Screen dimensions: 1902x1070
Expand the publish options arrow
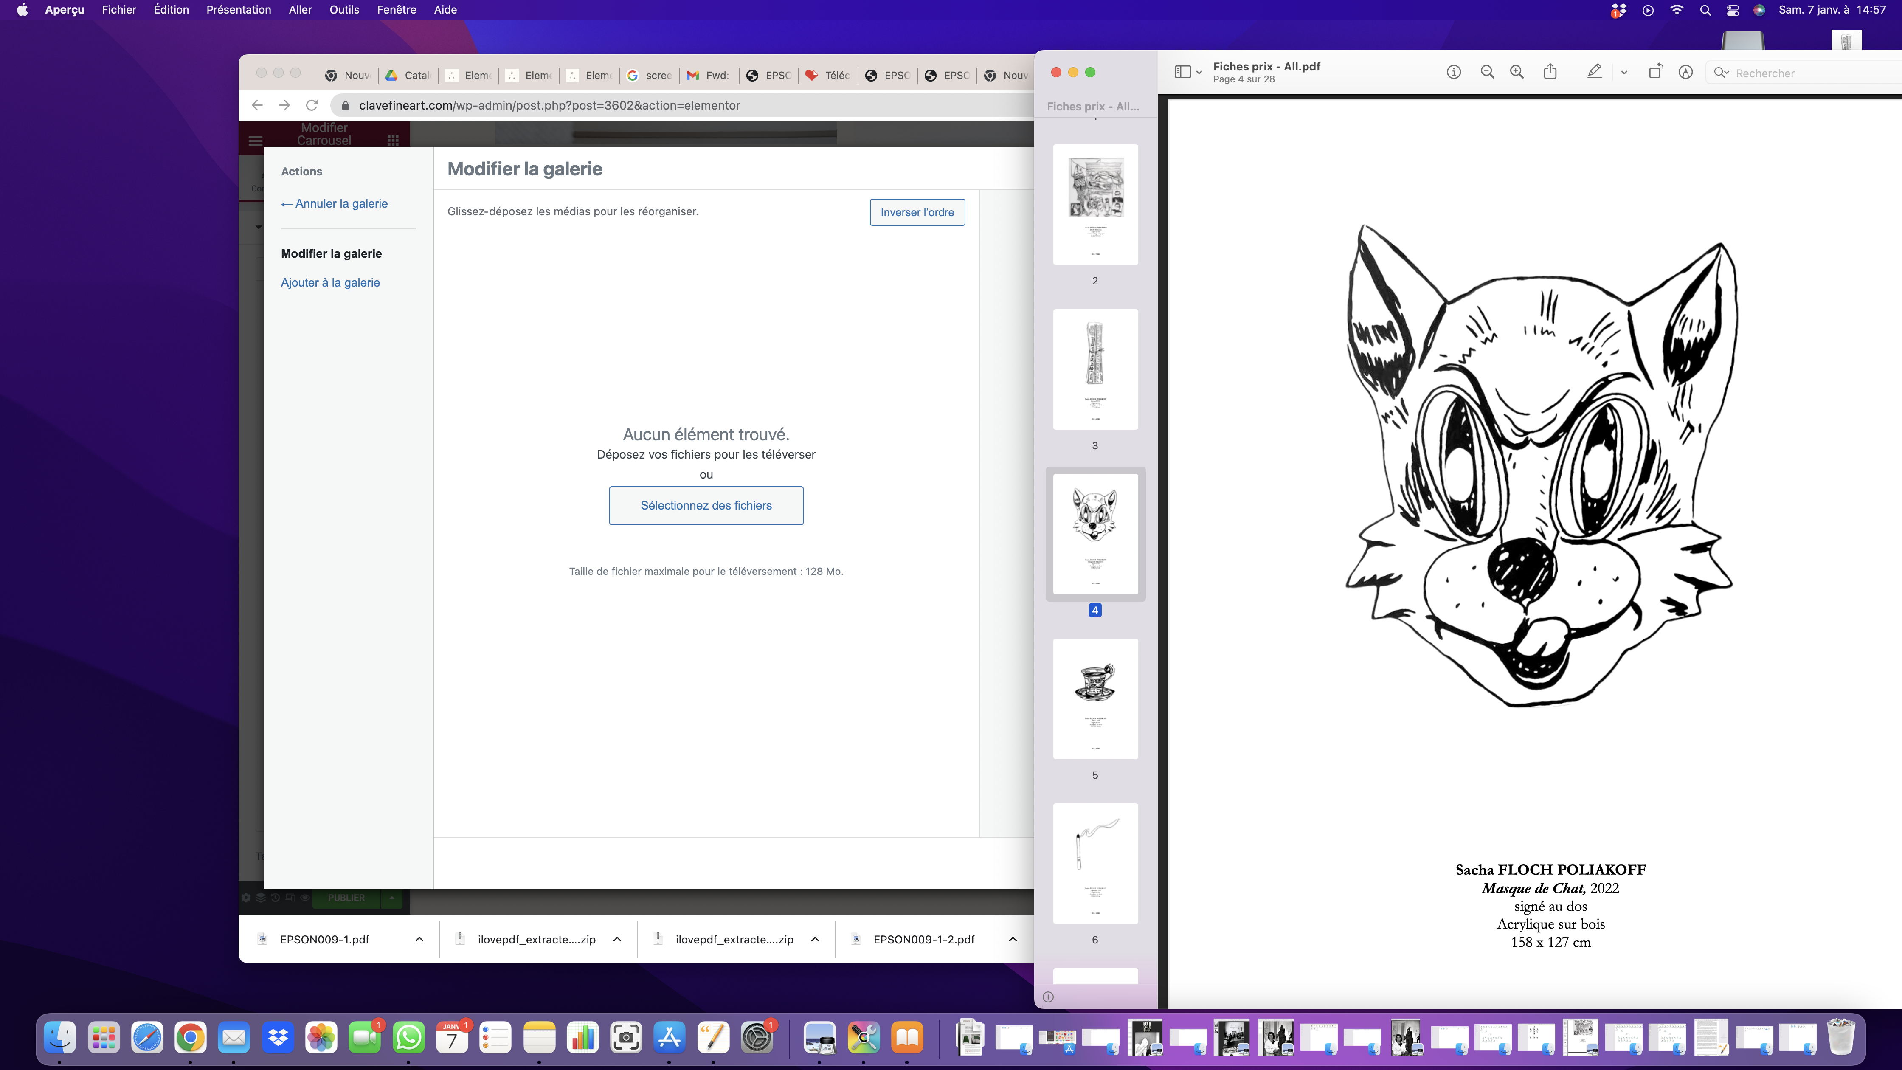coord(392,898)
